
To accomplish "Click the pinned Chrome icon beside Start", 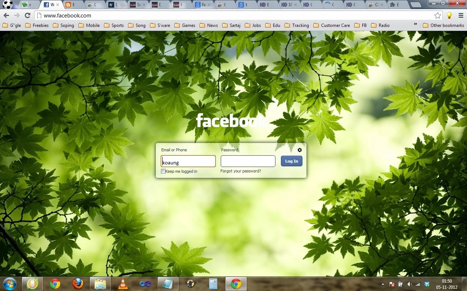I will pos(55,284).
